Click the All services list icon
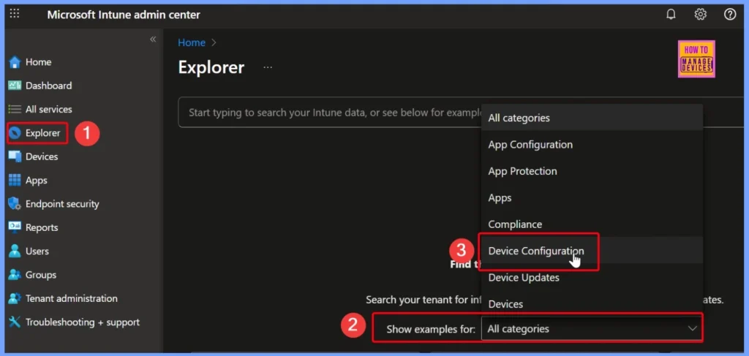 point(15,109)
